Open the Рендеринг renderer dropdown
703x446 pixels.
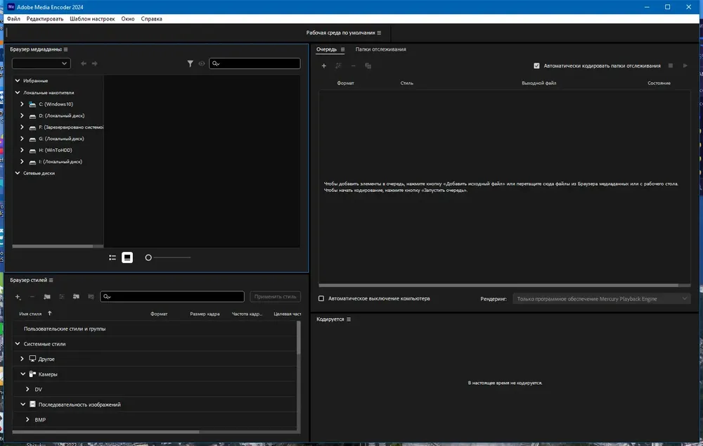(x=602, y=299)
